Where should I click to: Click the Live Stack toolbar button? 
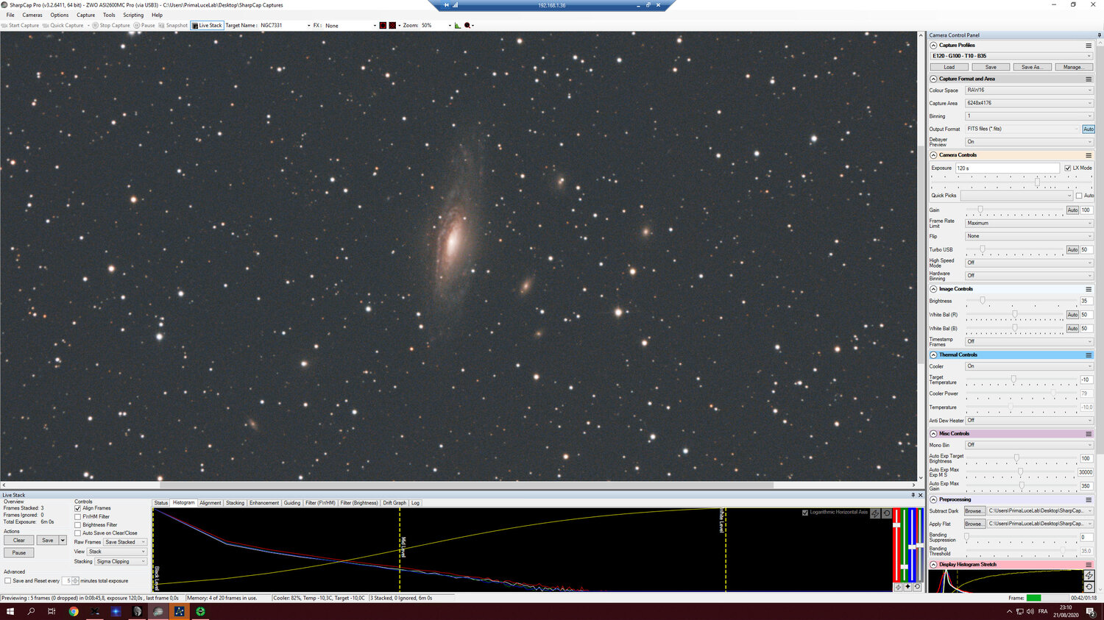point(207,25)
